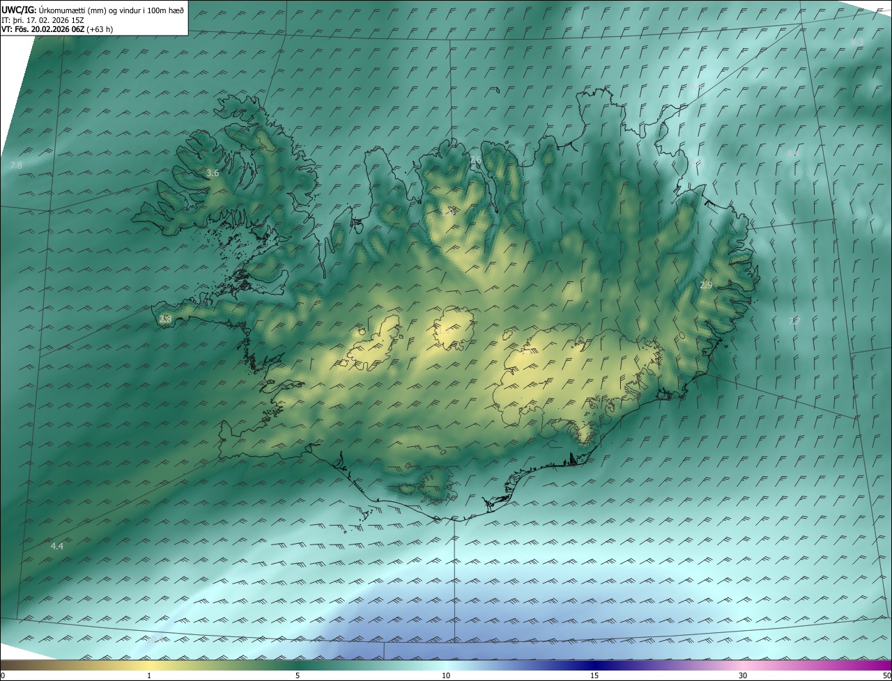Click the '2.8' value on the western peninsula
The height and width of the screenshot is (681, 892).
(165, 319)
